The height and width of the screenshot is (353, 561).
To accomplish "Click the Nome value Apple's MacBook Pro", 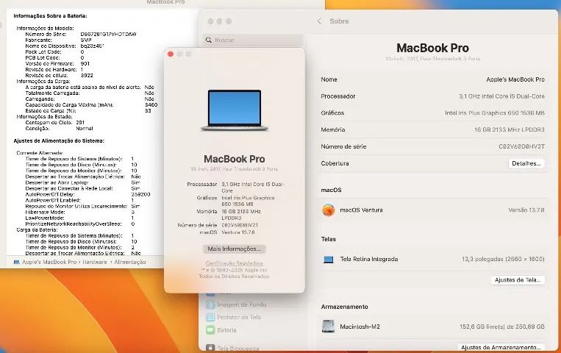I will [x=515, y=79].
